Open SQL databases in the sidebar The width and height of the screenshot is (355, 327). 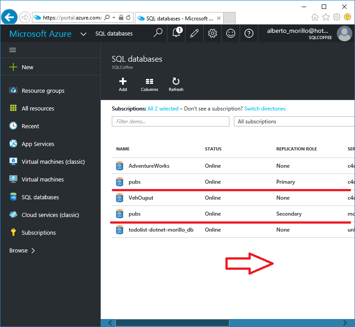(x=51, y=197)
